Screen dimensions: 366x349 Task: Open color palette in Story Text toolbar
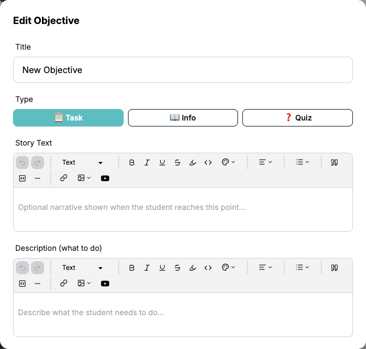pyautogui.click(x=228, y=163)
